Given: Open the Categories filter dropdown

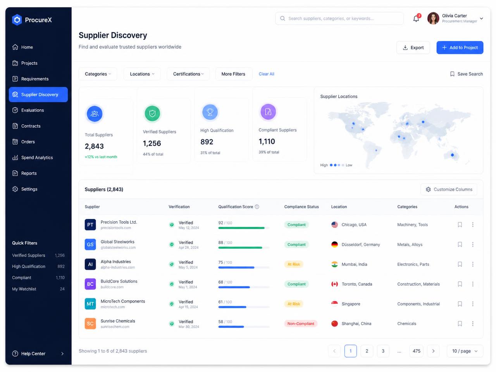Looking at the screenshot, I should pyautogui.click(x=98, y=74).
